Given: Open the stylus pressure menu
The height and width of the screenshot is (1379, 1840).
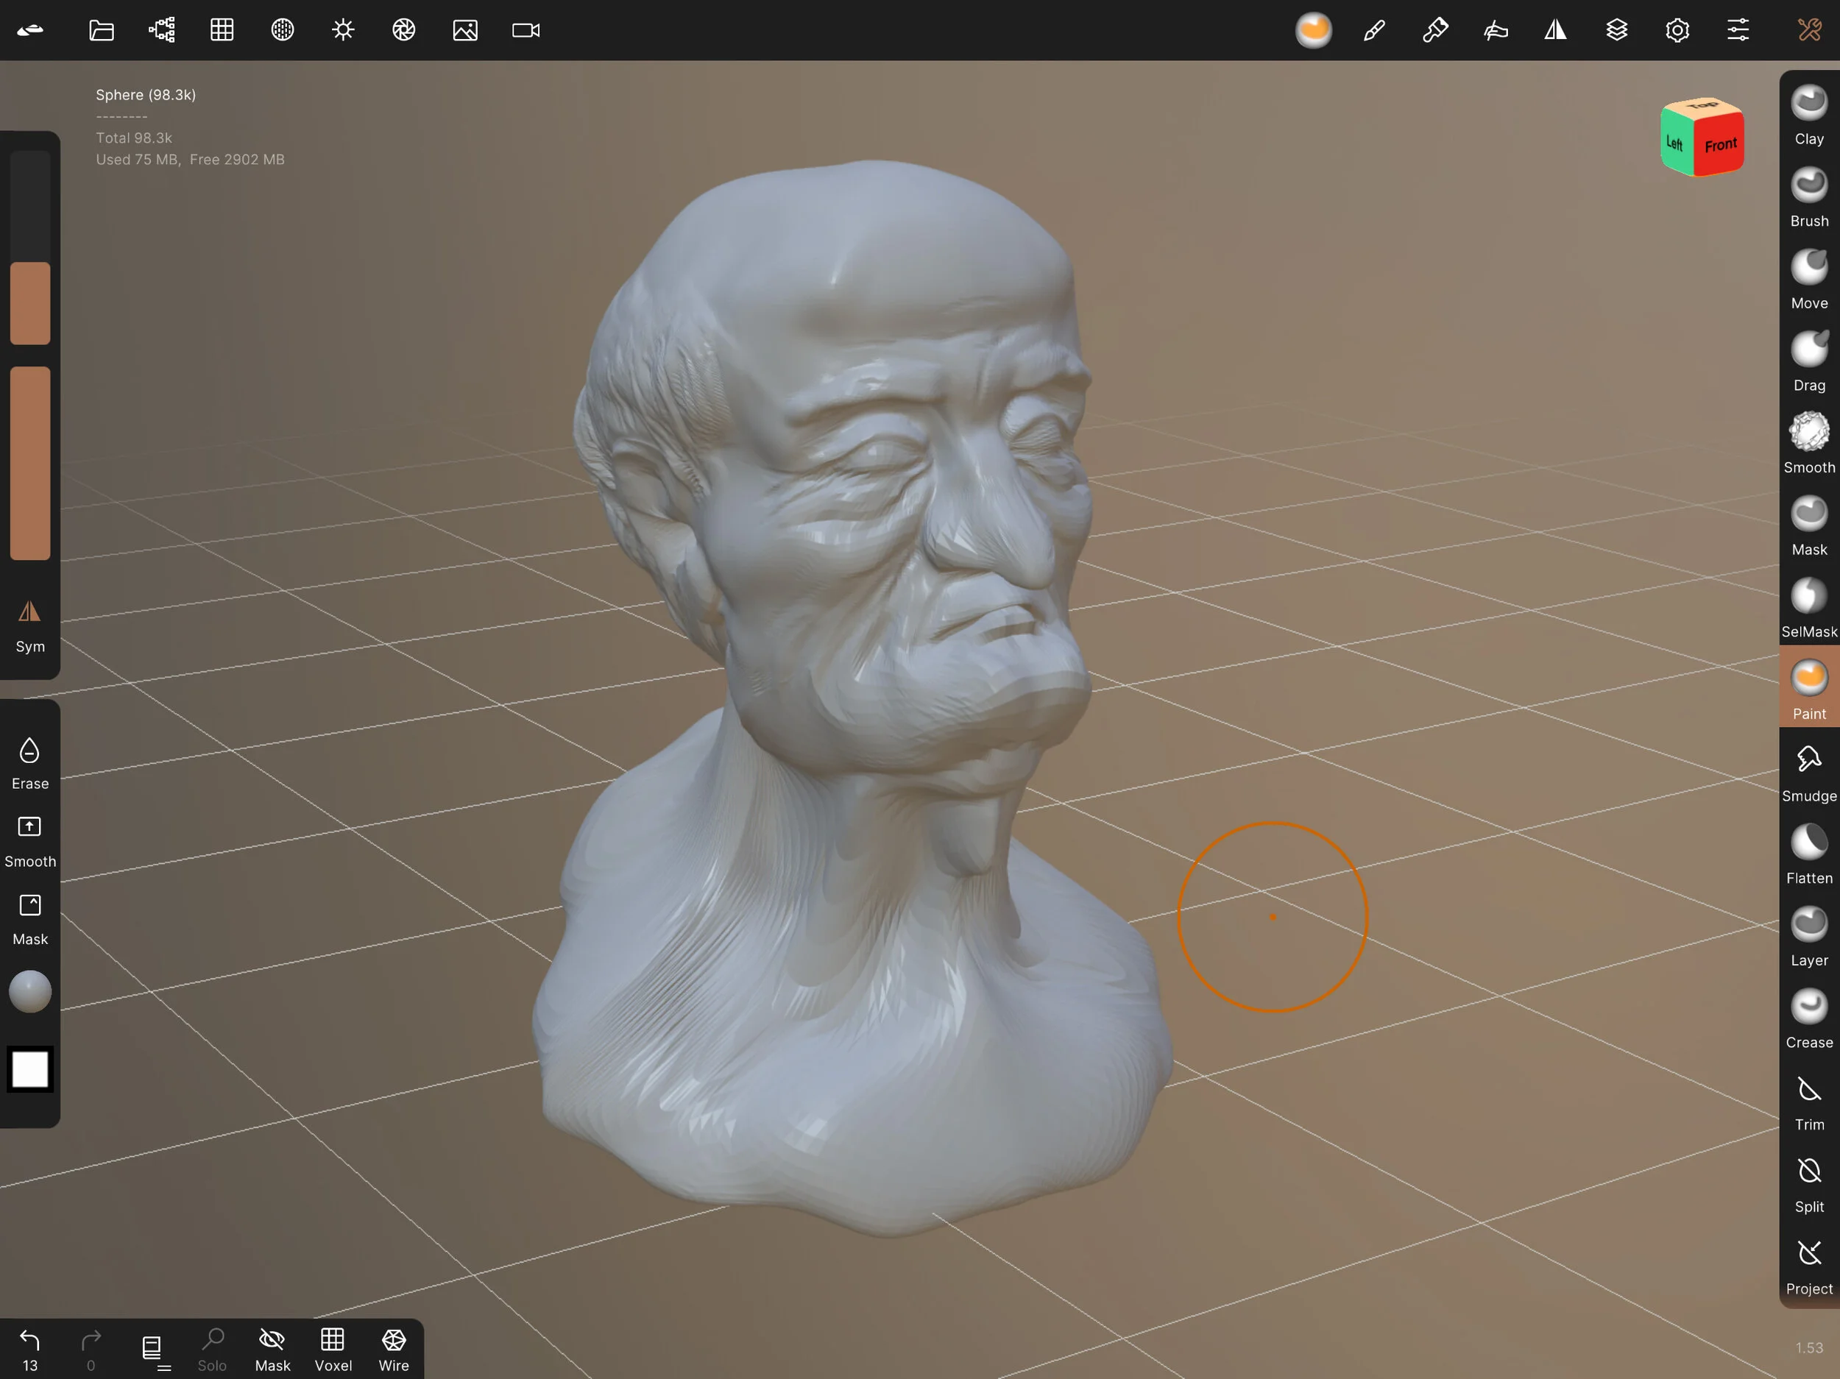Looking at the screenshot, I should (x=1496, y=31).
